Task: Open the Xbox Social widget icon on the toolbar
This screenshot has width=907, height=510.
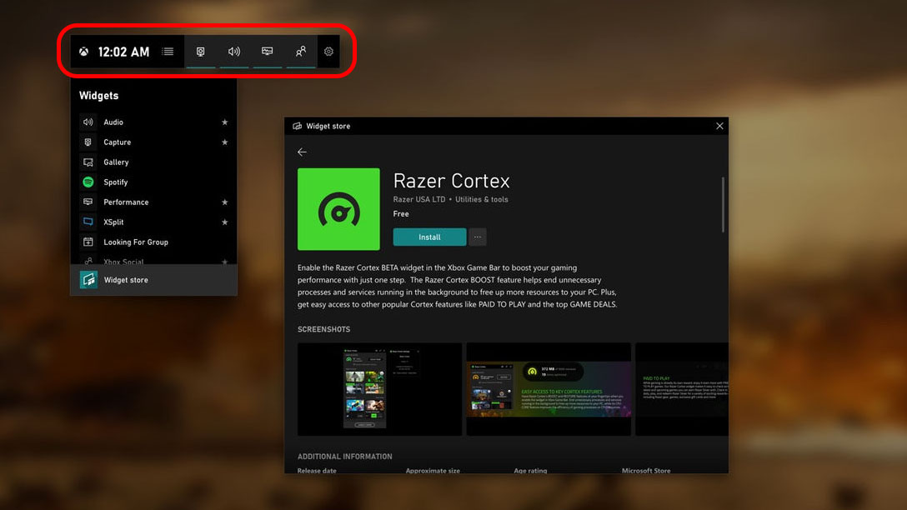Action: (301, 51)
